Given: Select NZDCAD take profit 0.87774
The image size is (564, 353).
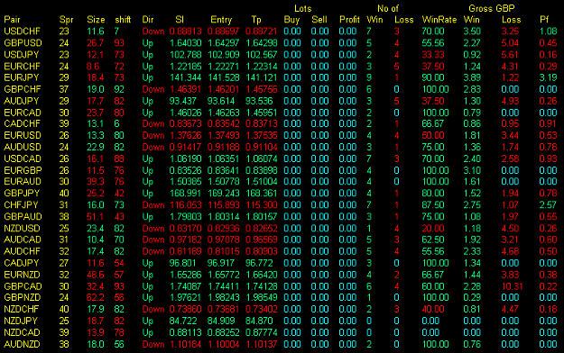Looking at the screenshot, I should click(x=262, y=332).
